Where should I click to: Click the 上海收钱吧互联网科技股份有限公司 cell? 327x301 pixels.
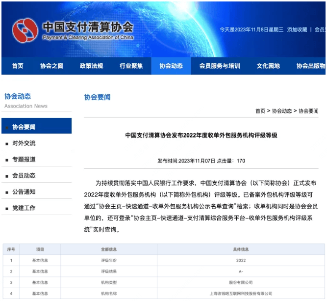tap(241, 294)
